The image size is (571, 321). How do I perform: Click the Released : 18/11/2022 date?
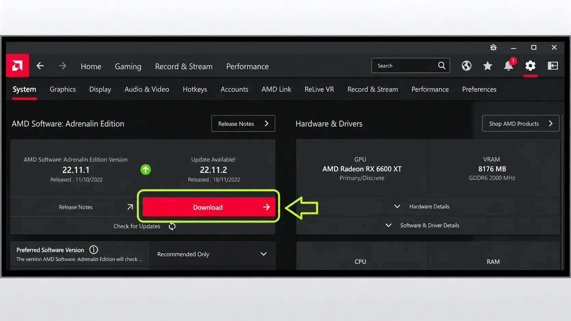tap(214, 180)
